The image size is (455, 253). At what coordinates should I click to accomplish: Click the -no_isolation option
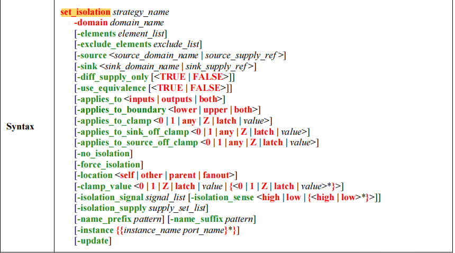click(103, 153)
